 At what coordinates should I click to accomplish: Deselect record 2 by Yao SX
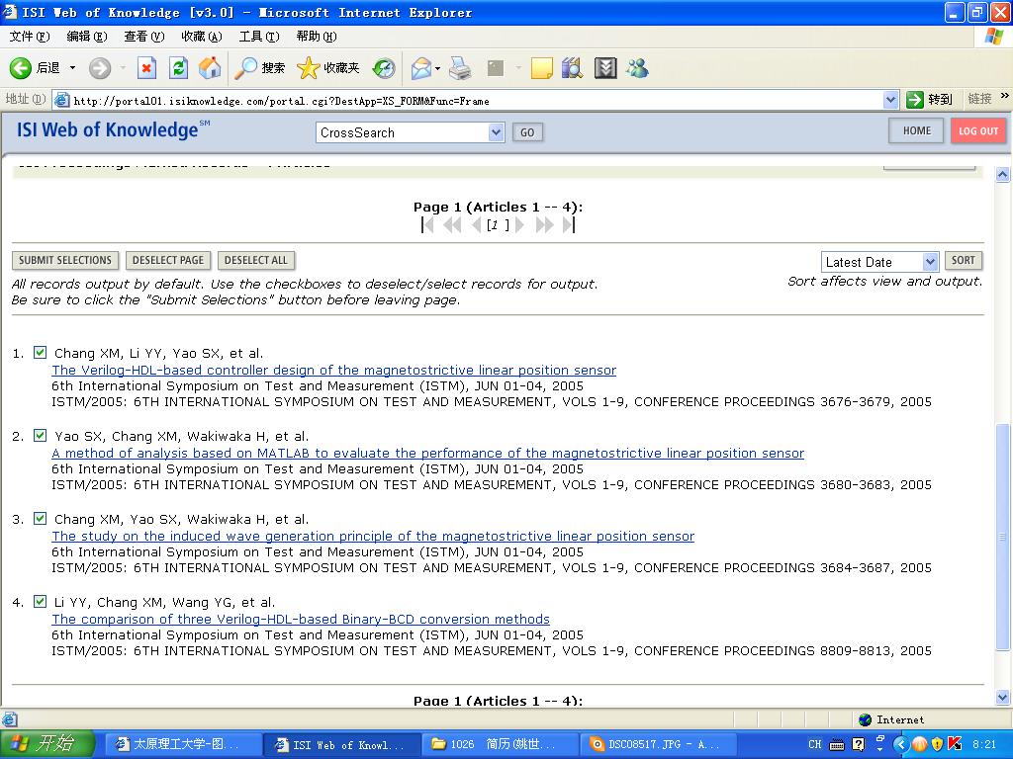pos(40,436)
